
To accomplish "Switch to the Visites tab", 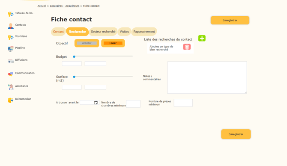I will [124, 32].
